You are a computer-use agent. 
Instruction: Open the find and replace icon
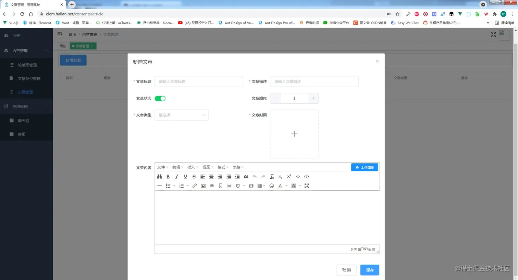coord(159,177)
